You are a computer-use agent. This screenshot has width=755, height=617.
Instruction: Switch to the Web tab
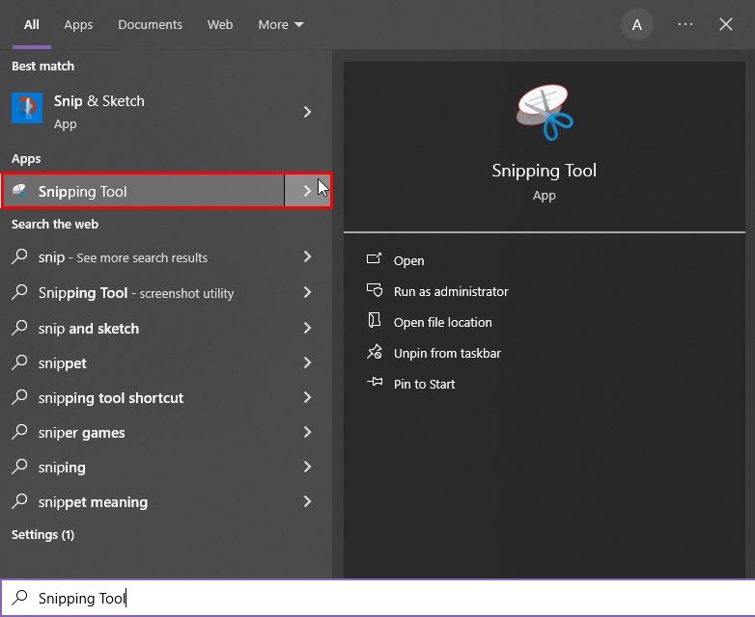[220, 24]
